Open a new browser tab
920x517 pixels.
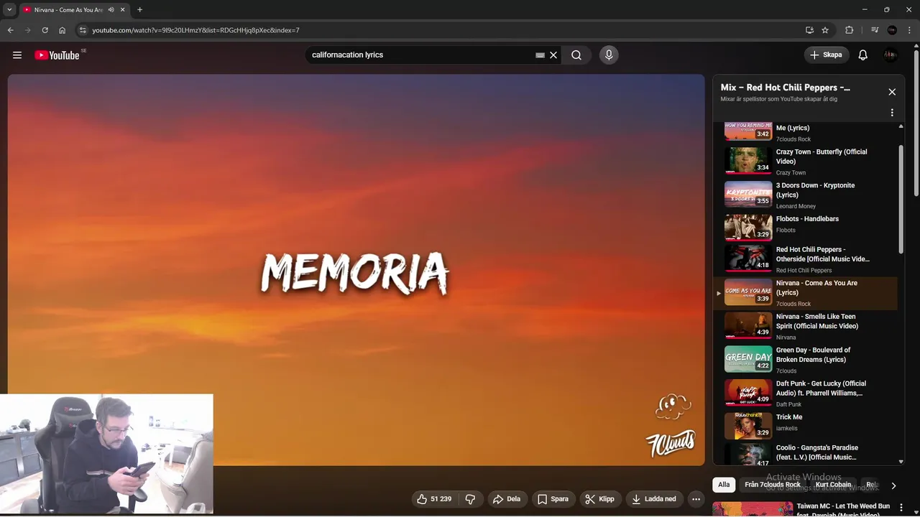coord(139,10)
